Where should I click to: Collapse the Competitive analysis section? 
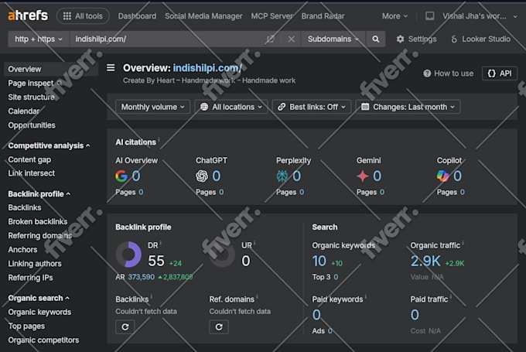(49, 145)
